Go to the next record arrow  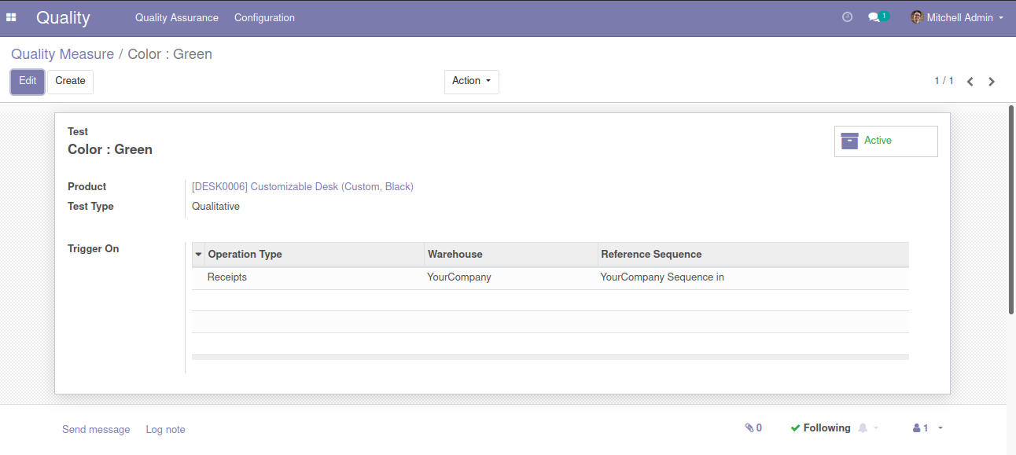pos(992,82)
